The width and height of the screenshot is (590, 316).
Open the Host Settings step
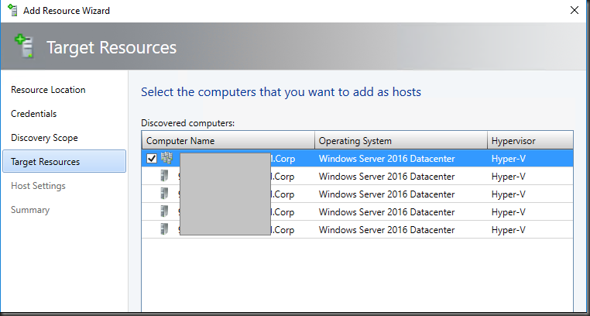[38, 186]
